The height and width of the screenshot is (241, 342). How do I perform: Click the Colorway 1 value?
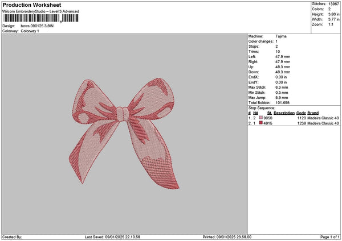click(x=30, y=31)
